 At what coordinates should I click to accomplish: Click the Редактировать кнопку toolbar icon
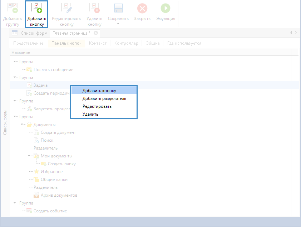pyautogui.click(x=66, y=9)
